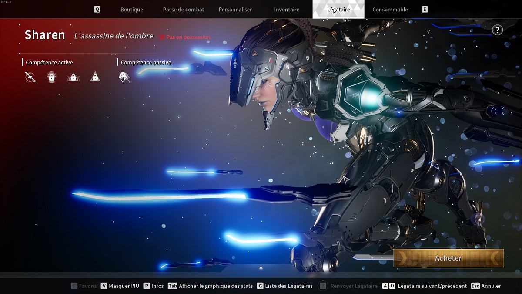This screenshot has height=294, width=522.
Task: Click the locked triangle active skill icon
Action: click(95, 77)
